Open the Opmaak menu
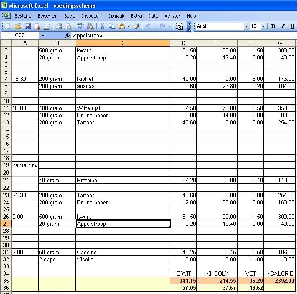 coord(116,16)
